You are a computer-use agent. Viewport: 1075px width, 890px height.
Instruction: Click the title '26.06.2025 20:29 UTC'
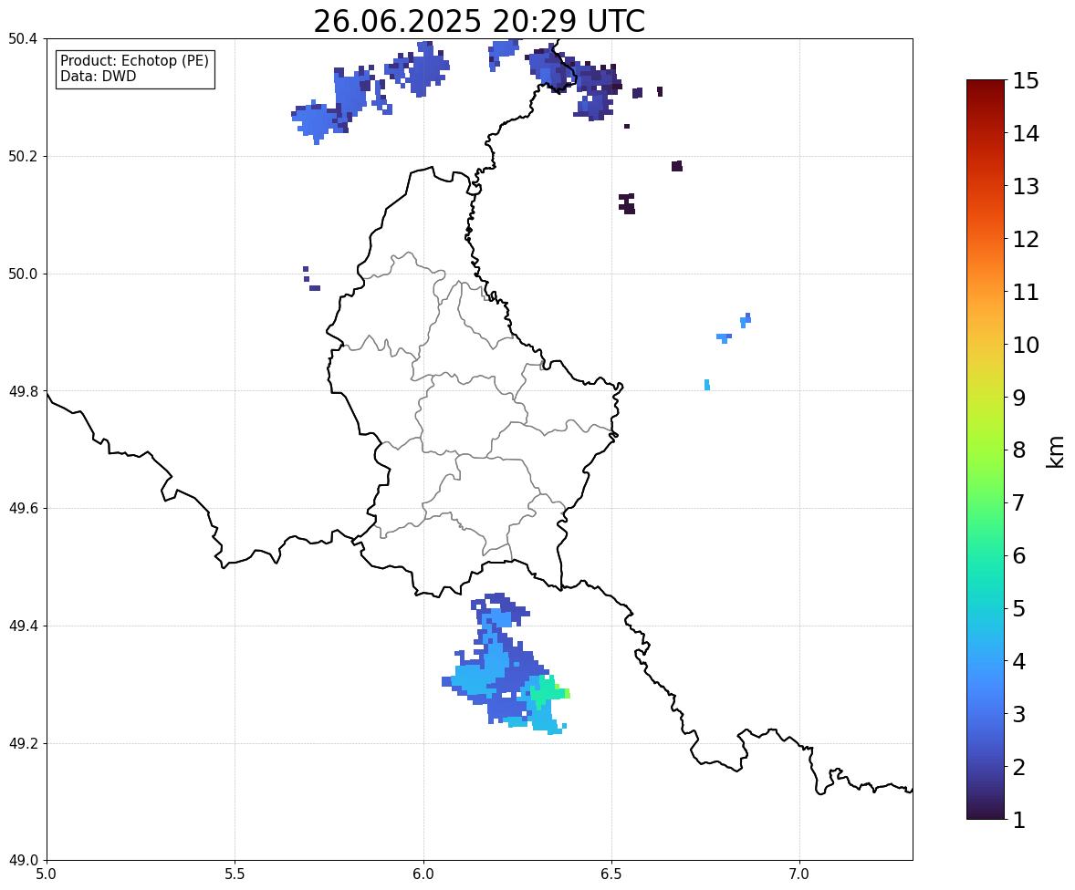(478, 21)
